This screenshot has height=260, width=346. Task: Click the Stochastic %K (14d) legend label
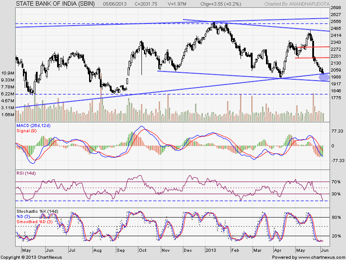coord(37,211)
